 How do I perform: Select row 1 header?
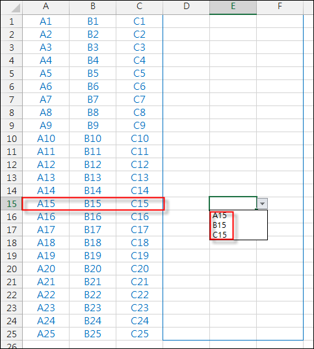(x=12, y=21)
